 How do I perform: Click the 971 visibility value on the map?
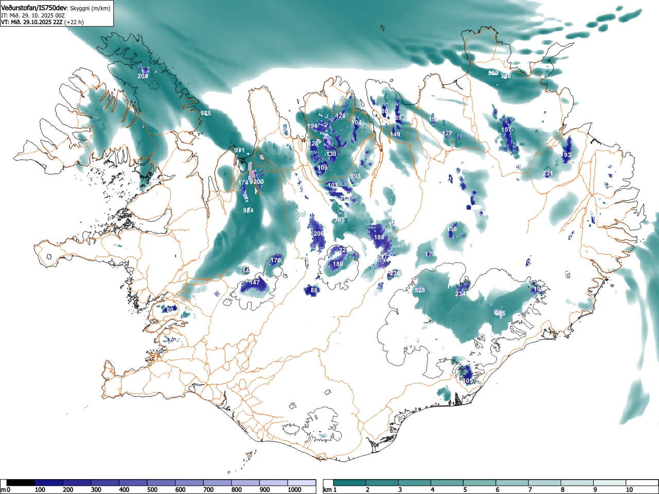[239, 150]
